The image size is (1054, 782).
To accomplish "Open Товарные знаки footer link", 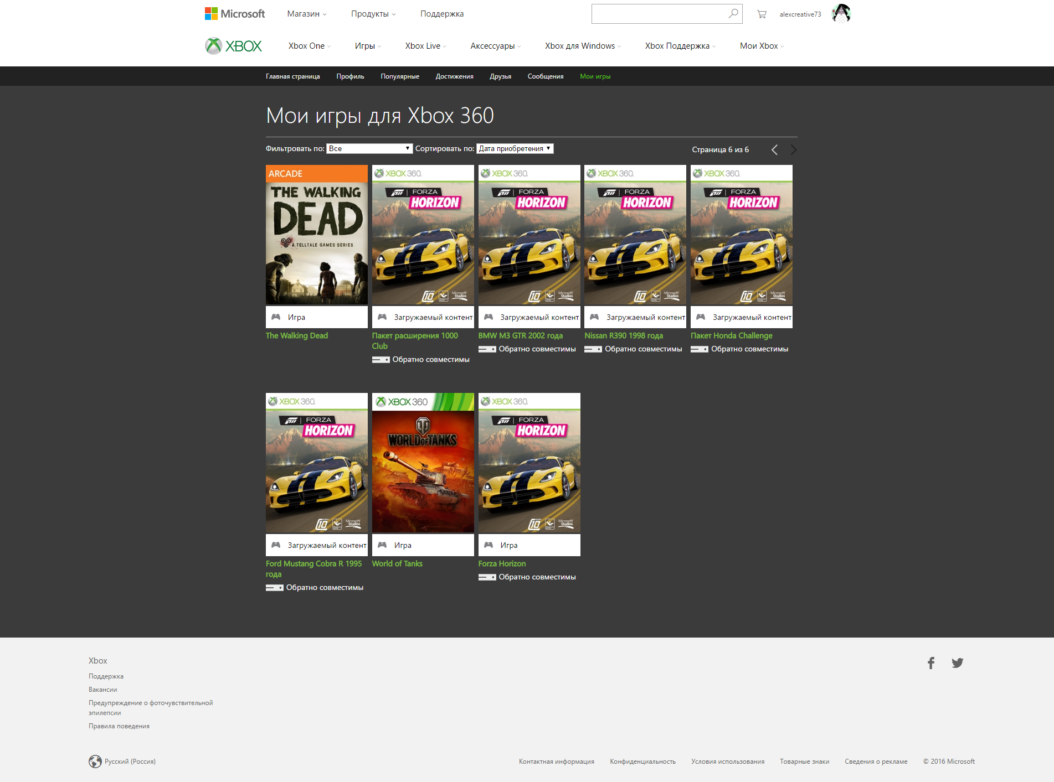I will [804, 762].
